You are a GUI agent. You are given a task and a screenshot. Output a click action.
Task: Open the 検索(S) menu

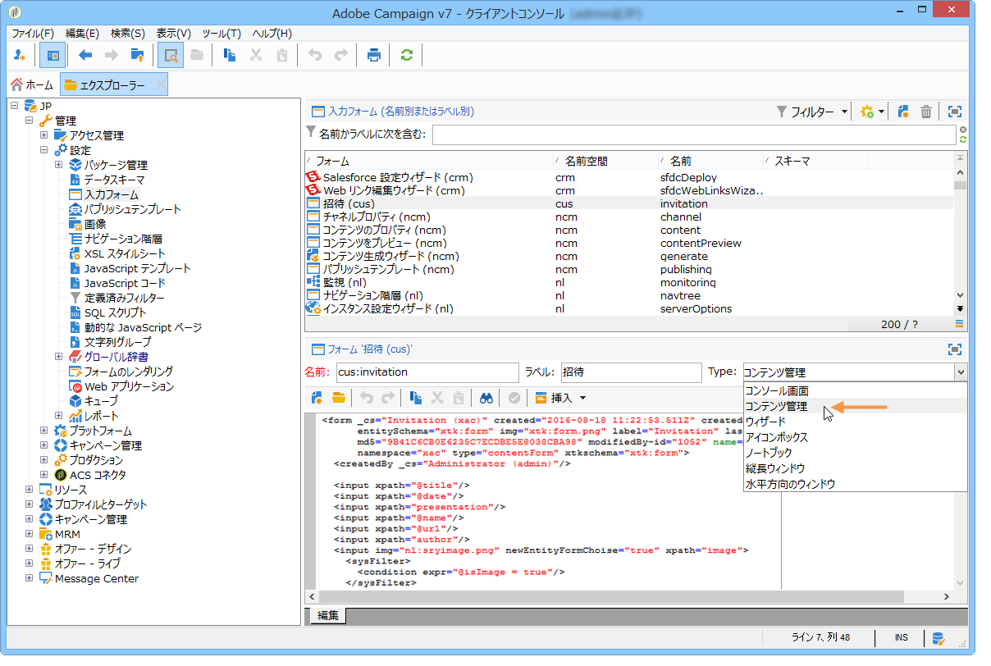[x=127, y=34]
